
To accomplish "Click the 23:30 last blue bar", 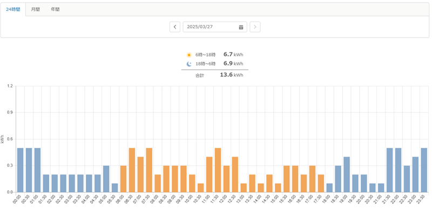I will pos(424,170).
